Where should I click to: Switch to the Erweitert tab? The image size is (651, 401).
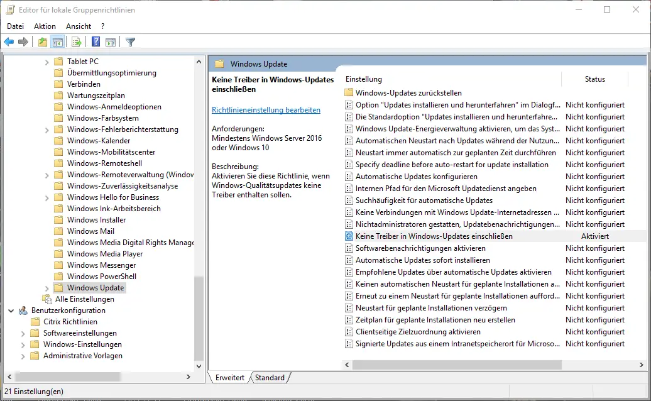pos(229,377)
